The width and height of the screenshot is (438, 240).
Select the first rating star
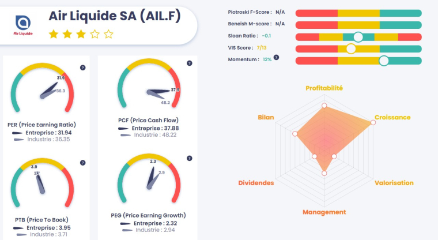54,34
